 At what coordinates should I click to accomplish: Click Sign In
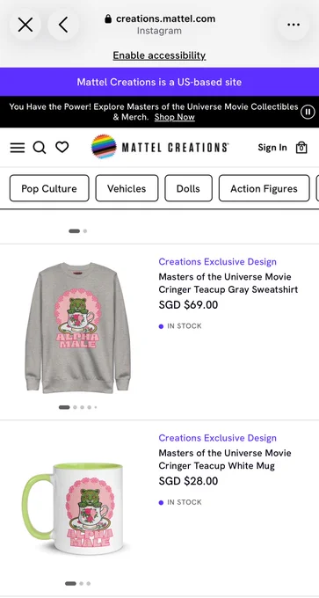(x=272, y=148)
